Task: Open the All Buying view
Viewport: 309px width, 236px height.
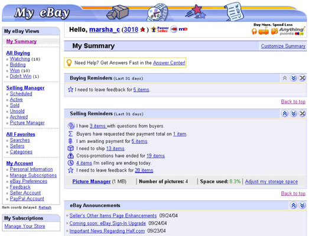Action: 18,53
